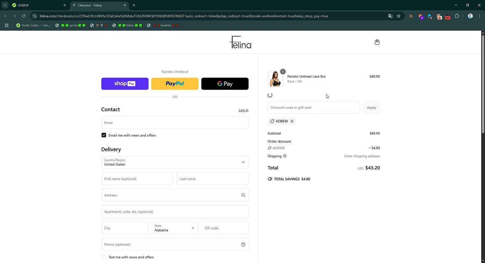
Task: Click the 'TOTAL SAVINGS $4.80' text
Action: tap(292, 179)
